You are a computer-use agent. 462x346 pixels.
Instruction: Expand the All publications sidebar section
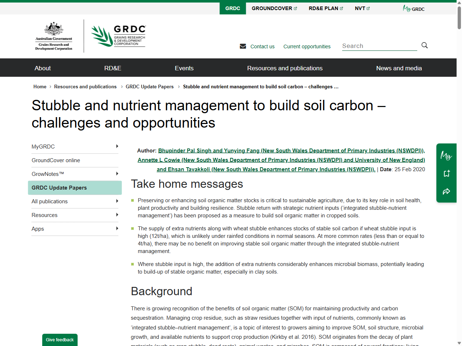[117, 201]
